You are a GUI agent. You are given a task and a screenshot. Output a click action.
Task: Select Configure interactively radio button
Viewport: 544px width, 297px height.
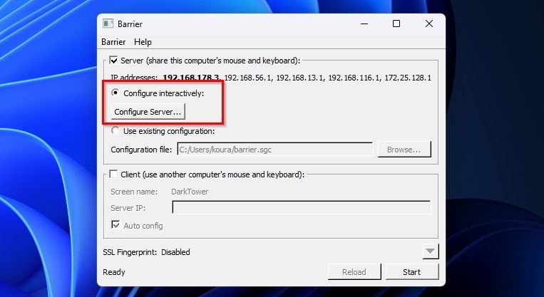pyautogui.click(x=116, y=93)
